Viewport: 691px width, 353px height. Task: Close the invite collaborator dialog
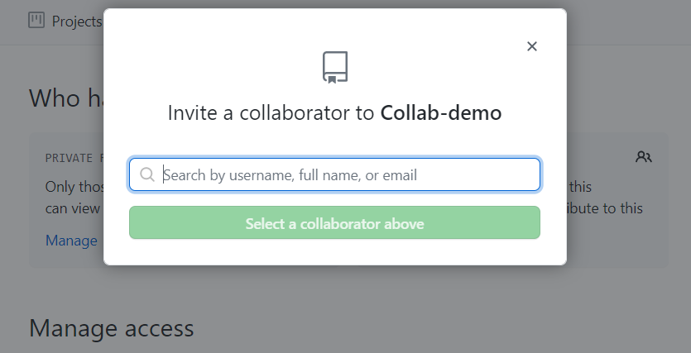tap(532, 46)
